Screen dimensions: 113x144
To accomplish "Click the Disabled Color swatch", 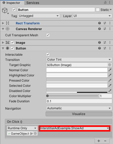I will click(77, 91).
